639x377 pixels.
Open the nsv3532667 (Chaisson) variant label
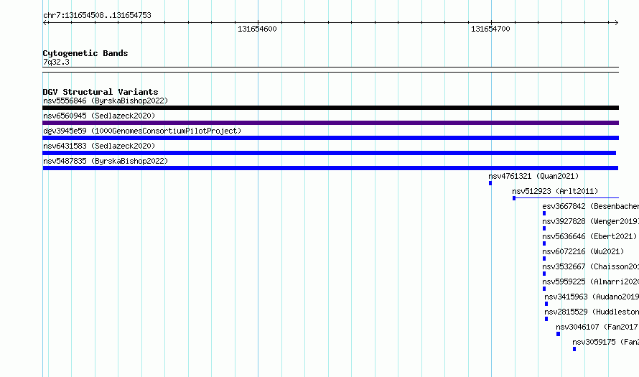pos(590,266)
